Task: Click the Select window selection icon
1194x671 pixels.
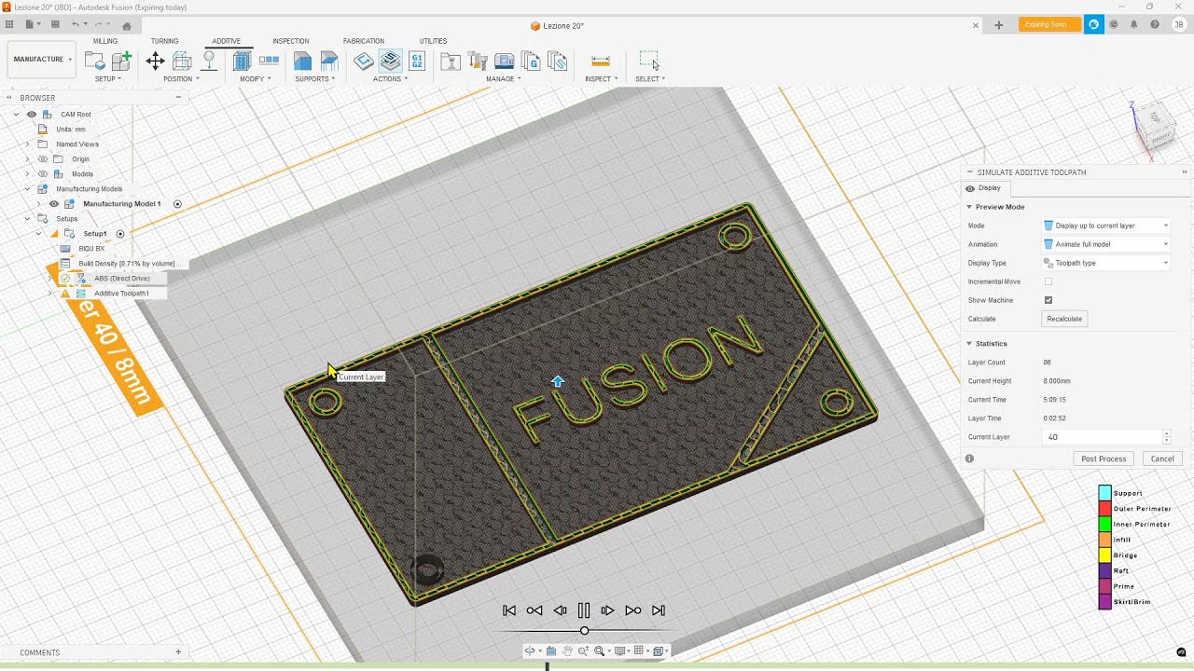Action: point(649,61)
